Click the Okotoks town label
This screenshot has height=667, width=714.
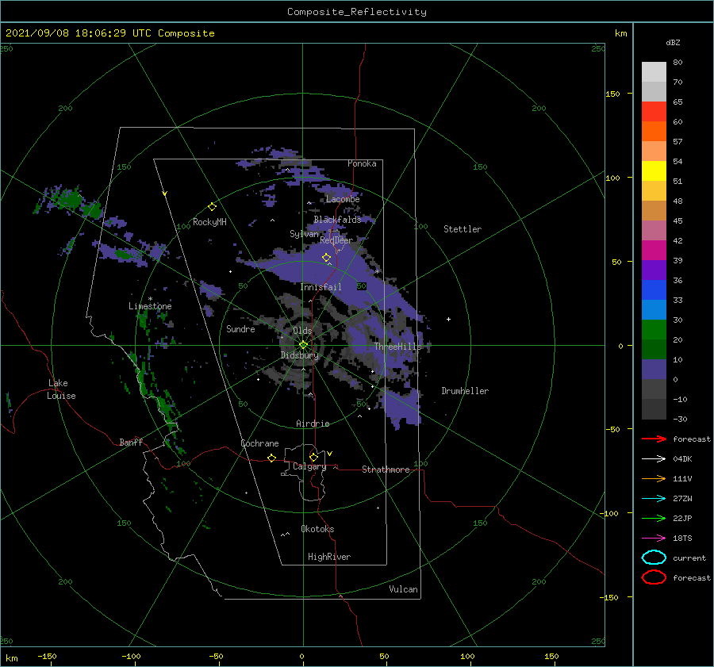(317, 529)
